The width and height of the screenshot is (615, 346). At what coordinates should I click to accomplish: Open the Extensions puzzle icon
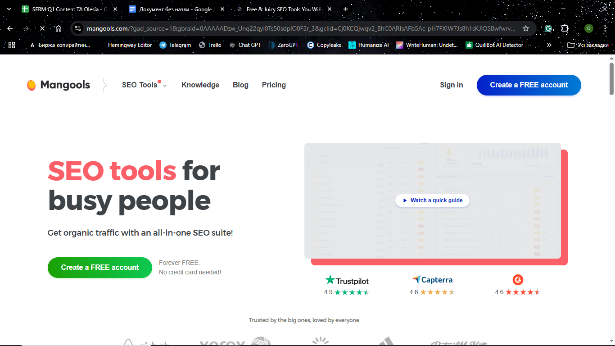pos(565,28)
